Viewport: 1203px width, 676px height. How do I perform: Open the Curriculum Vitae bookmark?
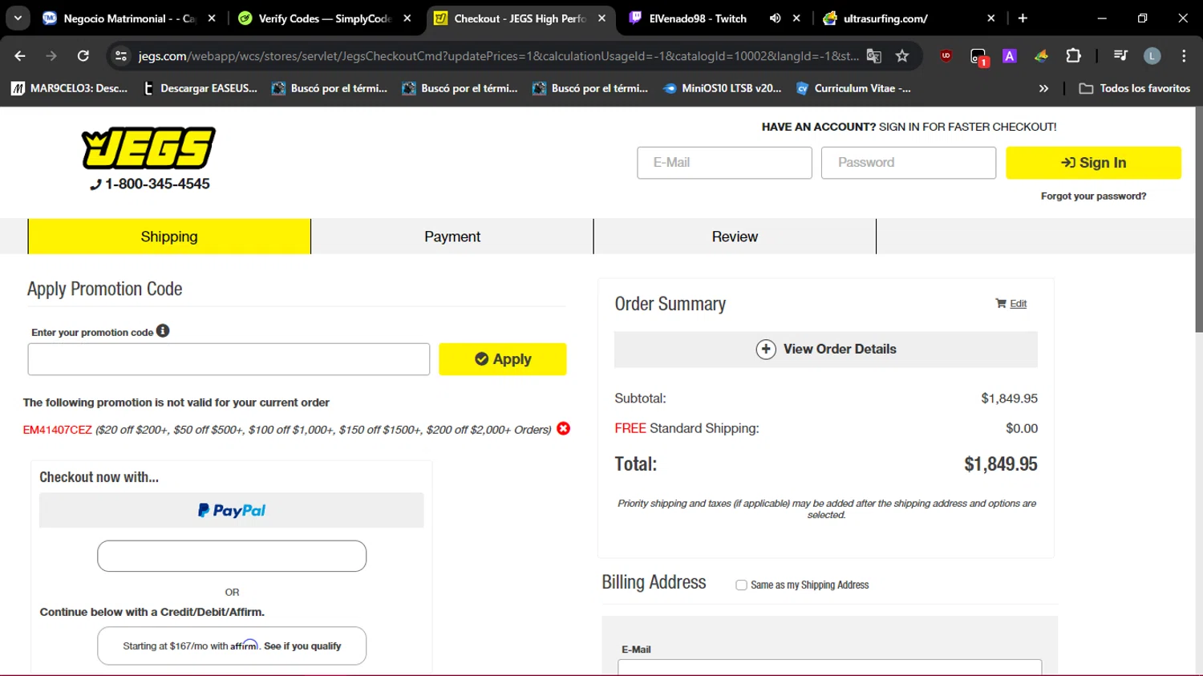(x=853, y=88)
